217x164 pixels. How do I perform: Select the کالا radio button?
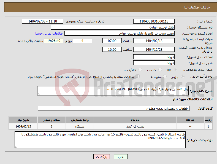point(175,70)
